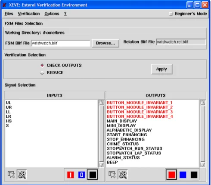The height and width of the screenshot is (185, 211).
Task: Choose the black swatch under INPUTS list
Action: [93, 175]
